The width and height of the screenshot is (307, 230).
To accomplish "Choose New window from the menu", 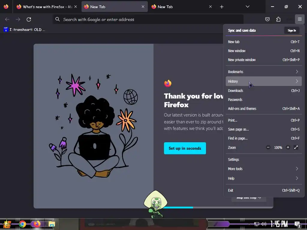I will (264, 51).
